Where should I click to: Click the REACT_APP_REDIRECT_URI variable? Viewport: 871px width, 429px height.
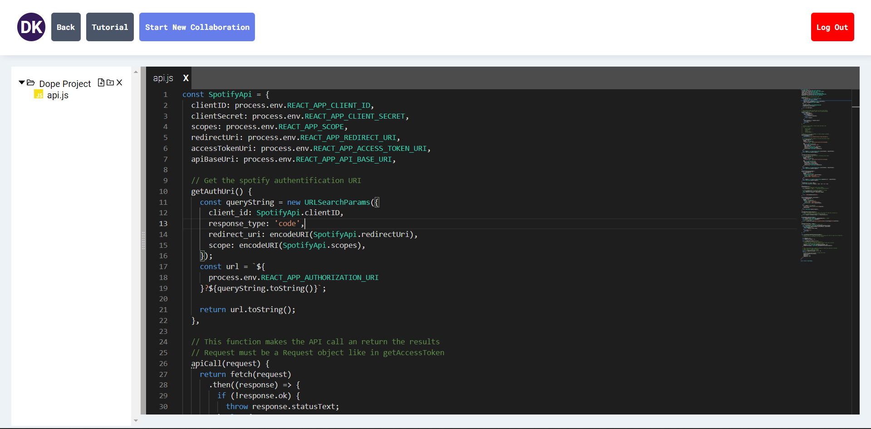tap(348, 138)
